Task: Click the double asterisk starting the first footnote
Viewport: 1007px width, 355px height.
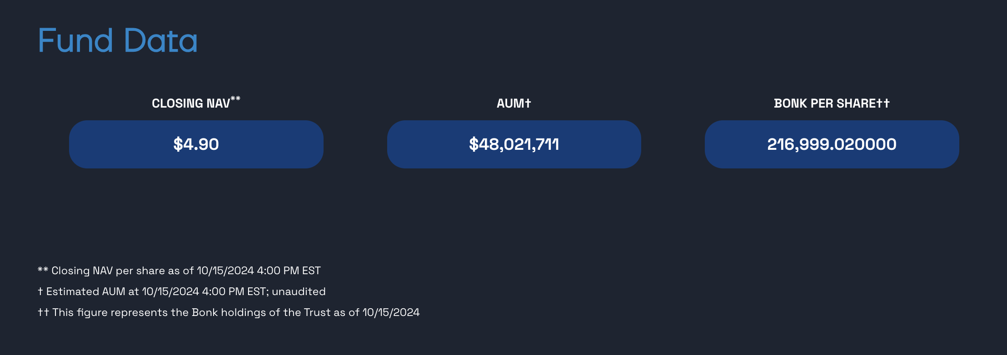Action: [43, 270]
